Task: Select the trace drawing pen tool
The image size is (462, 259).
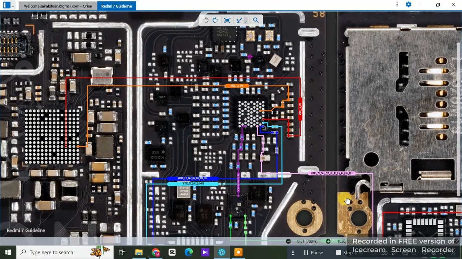Action: pos(239,20)
